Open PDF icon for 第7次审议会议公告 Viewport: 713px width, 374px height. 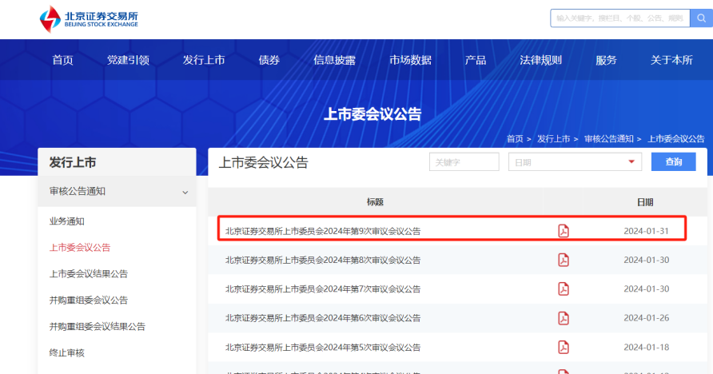pyautogui.click(x=564, y=288)
